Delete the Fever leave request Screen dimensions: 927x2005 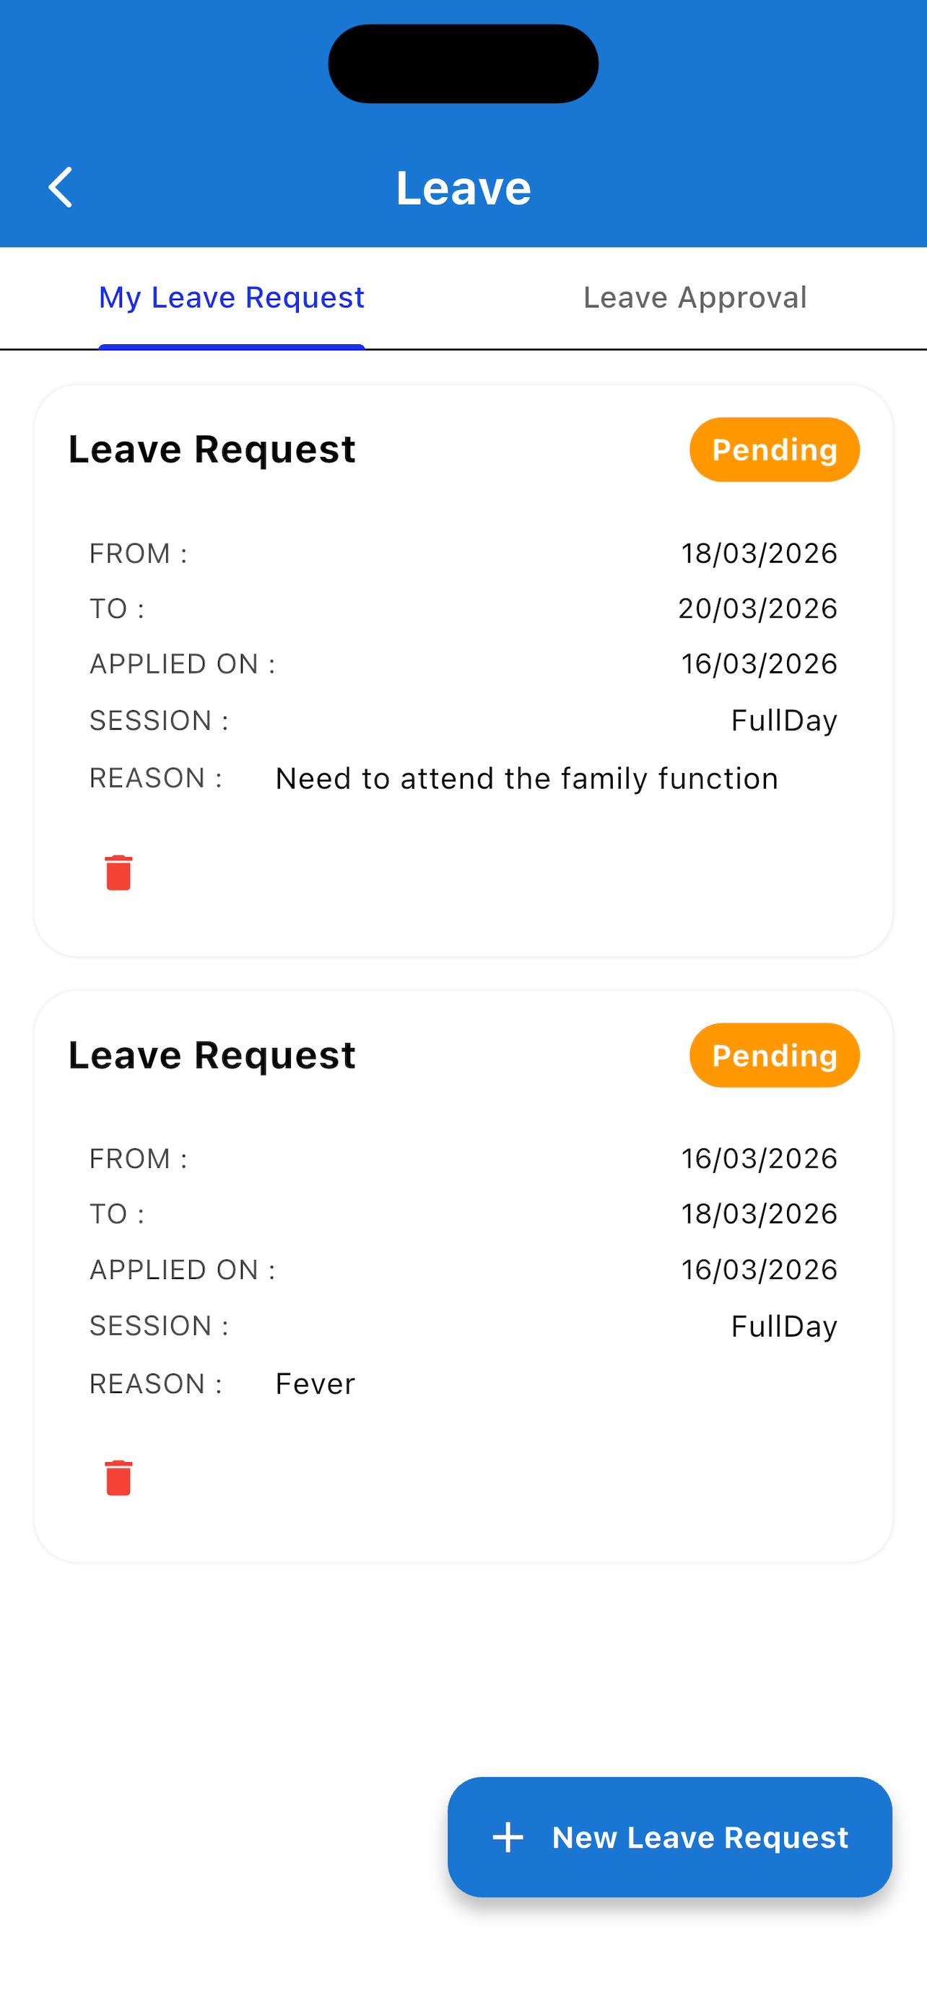pyautogui.click(x=118, y=1478)
